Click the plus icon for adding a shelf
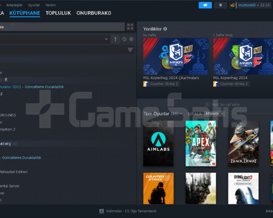This screenshot has height=218, width=273. [207, 104]
